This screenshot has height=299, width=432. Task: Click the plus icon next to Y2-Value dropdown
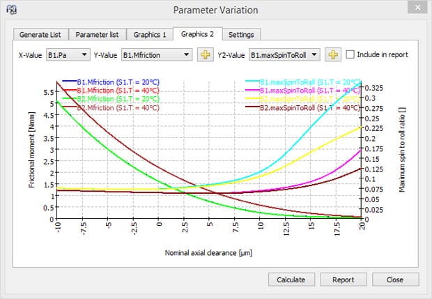[x=333, y=55]
